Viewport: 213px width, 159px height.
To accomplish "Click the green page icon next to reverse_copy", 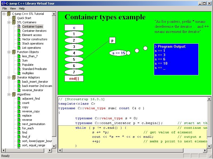I will (x=19, y=111).
